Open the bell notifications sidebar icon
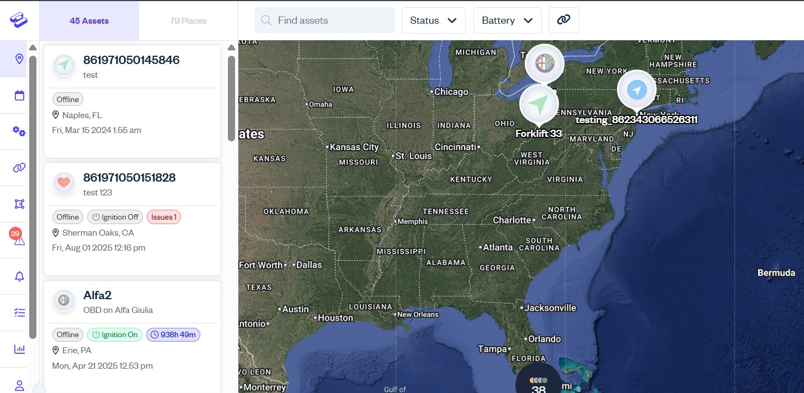Screen dimensions: 804x393 [x=19, y=276]
